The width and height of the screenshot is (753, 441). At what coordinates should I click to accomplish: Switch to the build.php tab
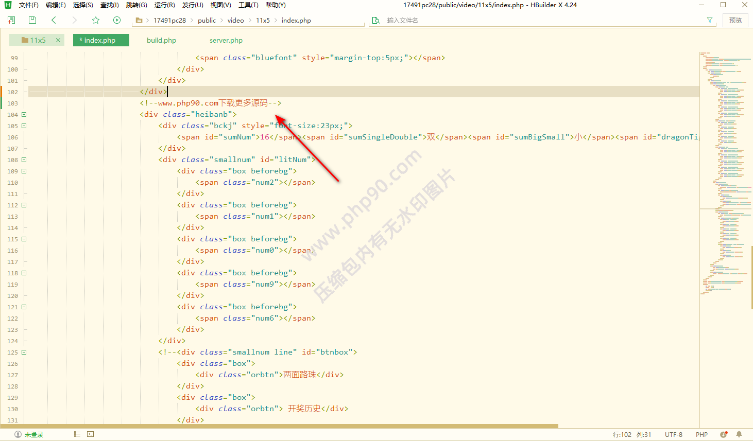pyautogui.click(x=161, y=40)
